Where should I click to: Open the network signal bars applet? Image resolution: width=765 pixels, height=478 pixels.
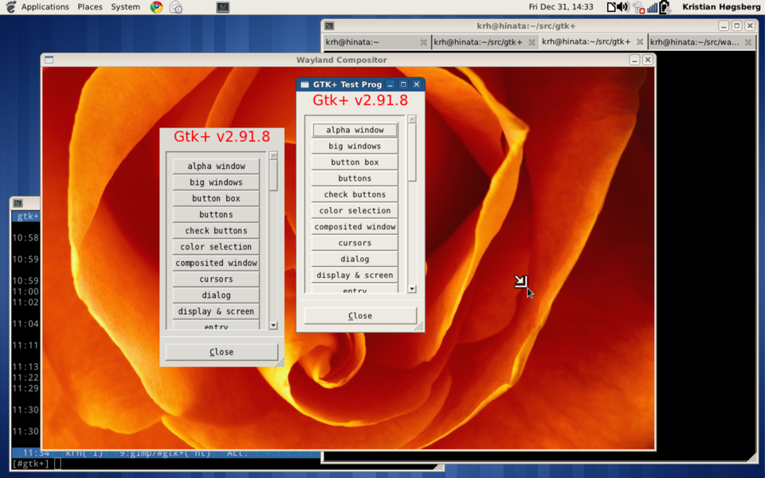pyautogui.click(x=652, y=7)
